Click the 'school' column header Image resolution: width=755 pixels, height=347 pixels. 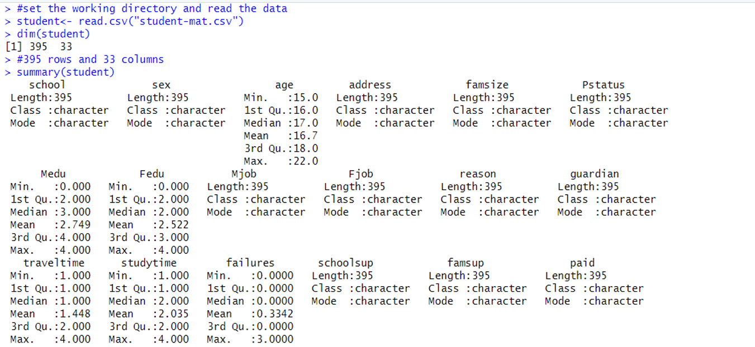click(x=47, y=85)
